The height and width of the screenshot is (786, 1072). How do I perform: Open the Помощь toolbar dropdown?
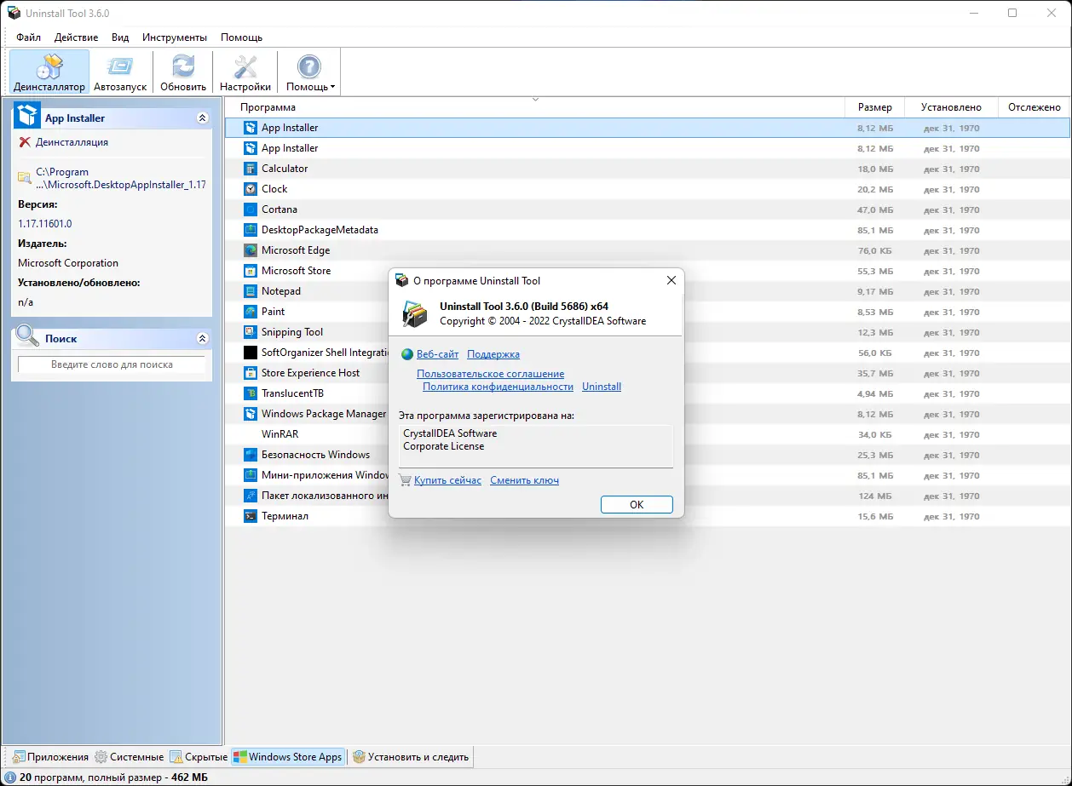point(308,71)
